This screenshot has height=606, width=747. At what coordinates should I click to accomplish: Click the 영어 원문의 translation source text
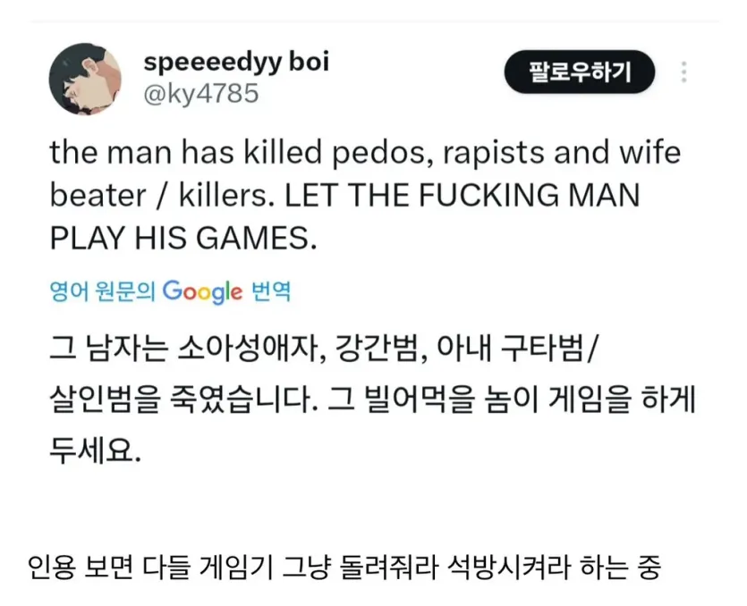(102, 292)
